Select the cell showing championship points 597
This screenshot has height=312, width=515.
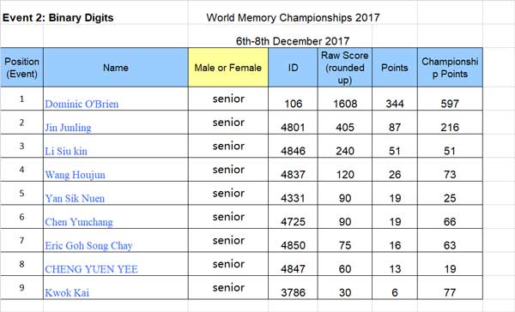tap(450, 99)
